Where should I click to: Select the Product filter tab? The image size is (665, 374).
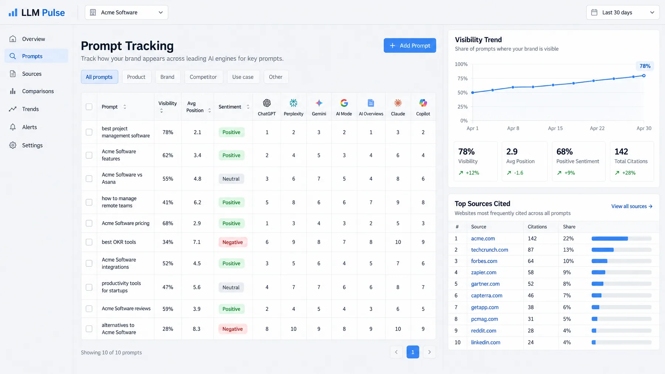coord(136,77)
